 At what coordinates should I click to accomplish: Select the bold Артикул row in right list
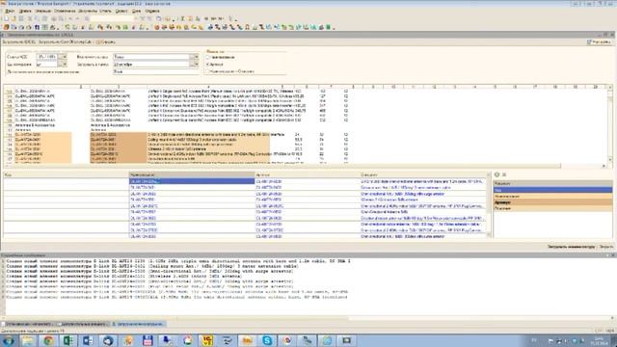tap(552, 202)
